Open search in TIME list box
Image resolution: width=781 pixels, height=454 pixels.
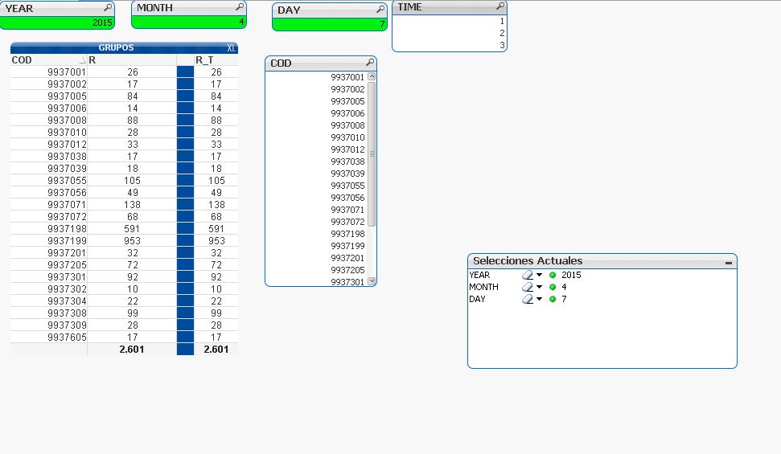(500, 6)
